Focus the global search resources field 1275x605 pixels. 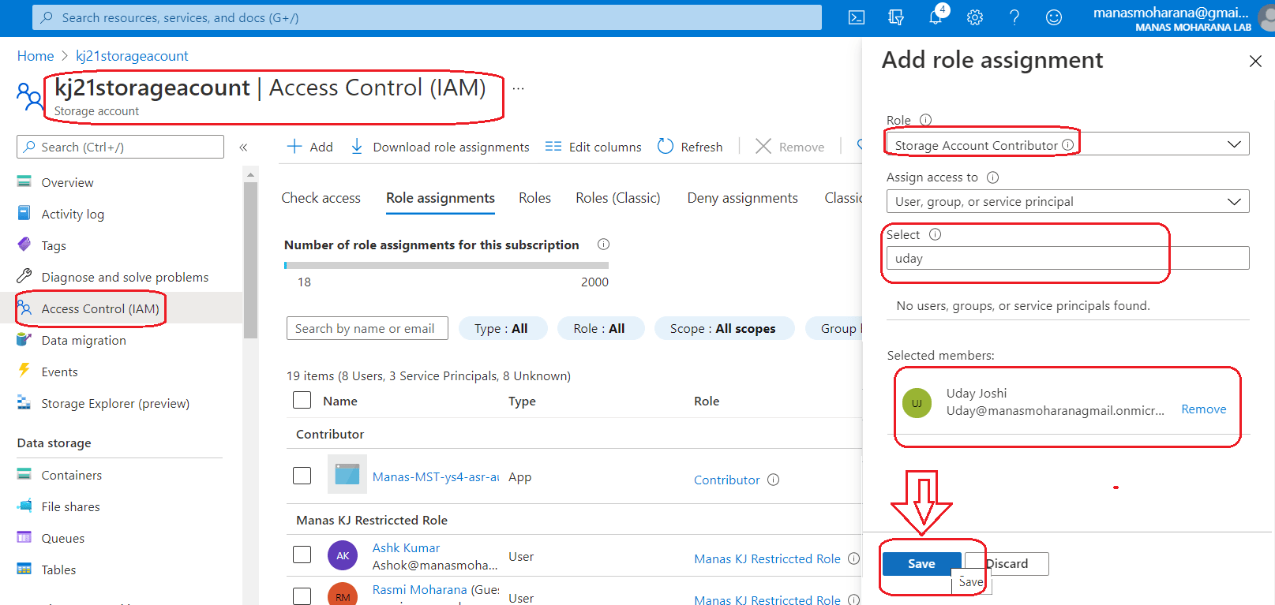(426, 17)
